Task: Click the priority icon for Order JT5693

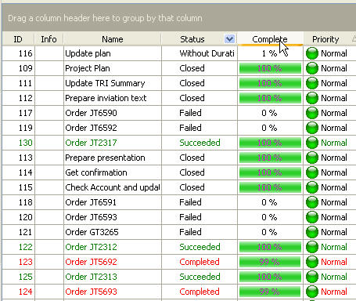Action: pos(312,292)
